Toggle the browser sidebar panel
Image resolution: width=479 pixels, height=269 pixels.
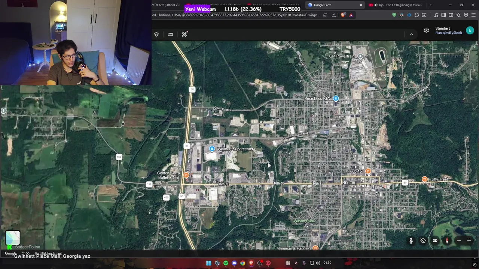(443, 15)
